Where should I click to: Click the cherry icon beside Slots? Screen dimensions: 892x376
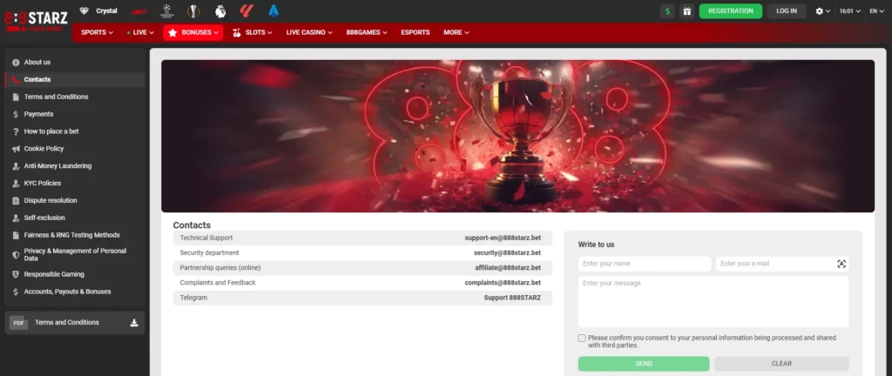pyautogui.click(x=237, y=33)
